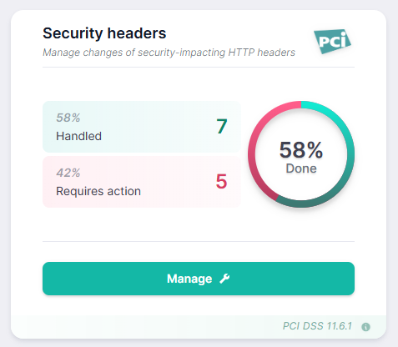Click the PCI DSS 11.6.1 reference text

317,326
